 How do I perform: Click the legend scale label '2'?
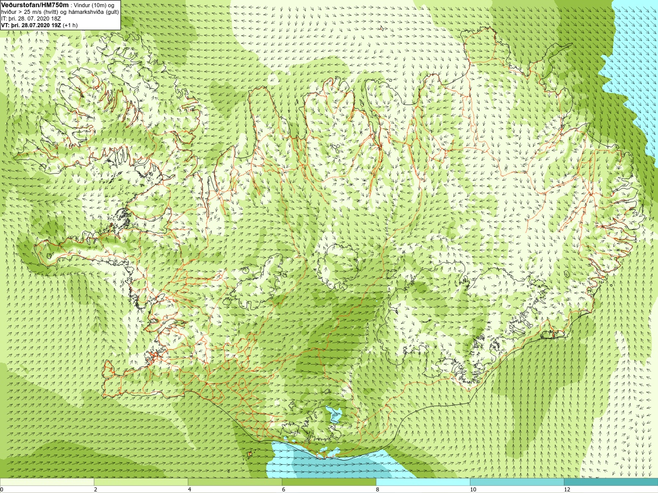(96, 489)
